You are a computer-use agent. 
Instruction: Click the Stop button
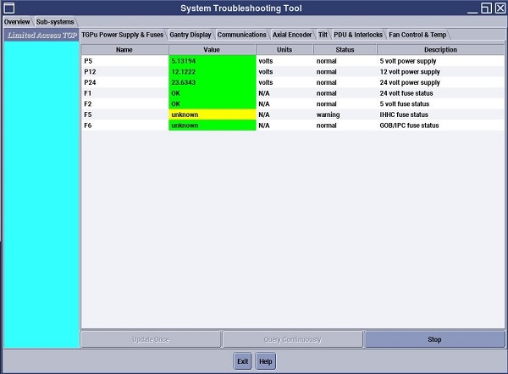(x=434, y=339)
